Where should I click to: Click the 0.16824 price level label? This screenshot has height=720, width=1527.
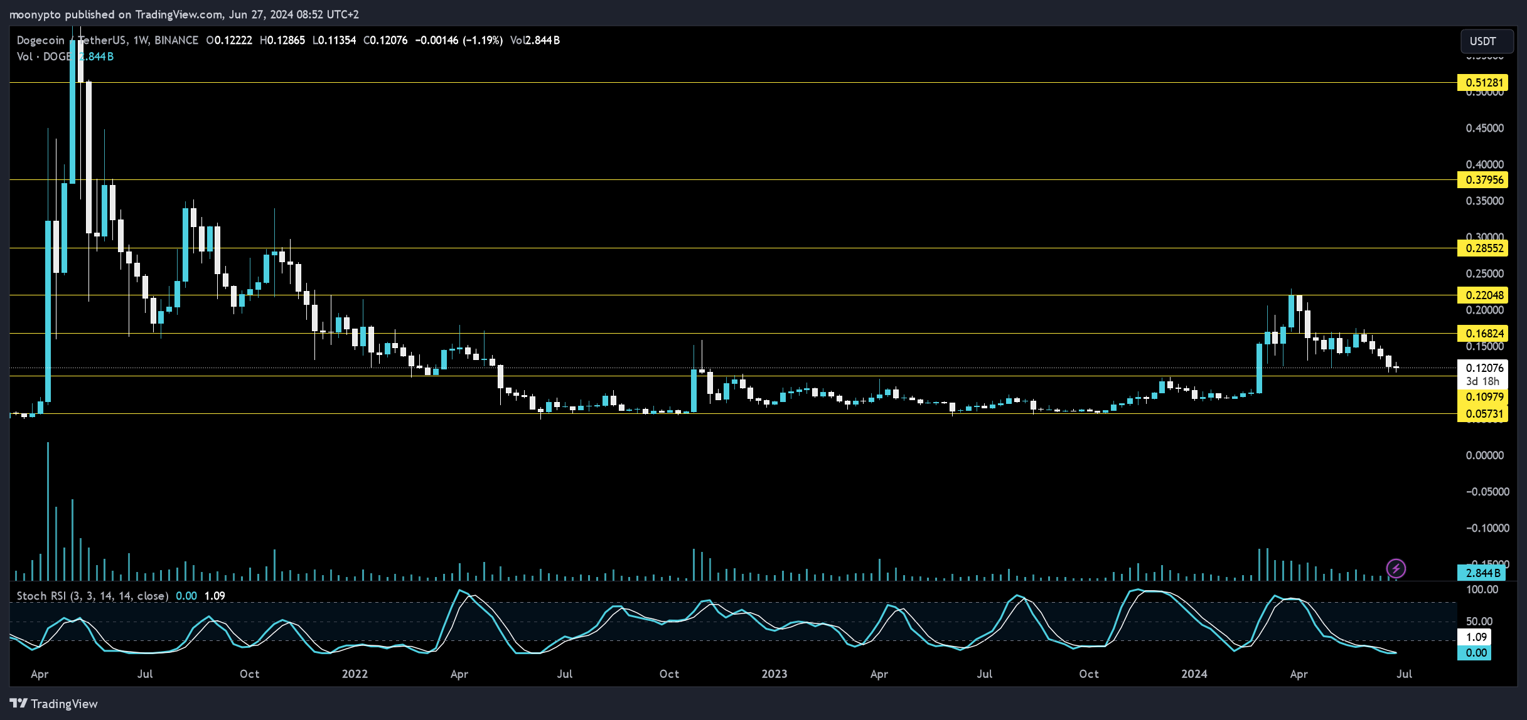tap(1482, 334)
